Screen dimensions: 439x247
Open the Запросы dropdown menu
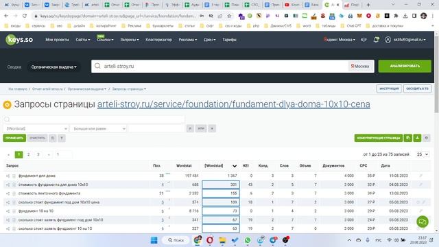tap(130, 40)
